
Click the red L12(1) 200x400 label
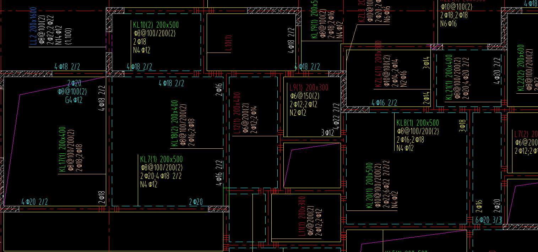click(237, 113)
